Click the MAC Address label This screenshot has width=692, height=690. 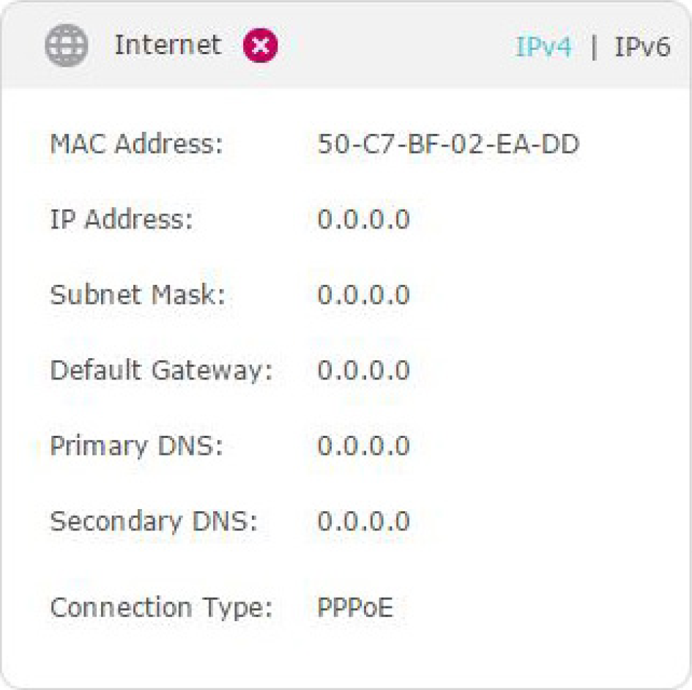(137, 144)
